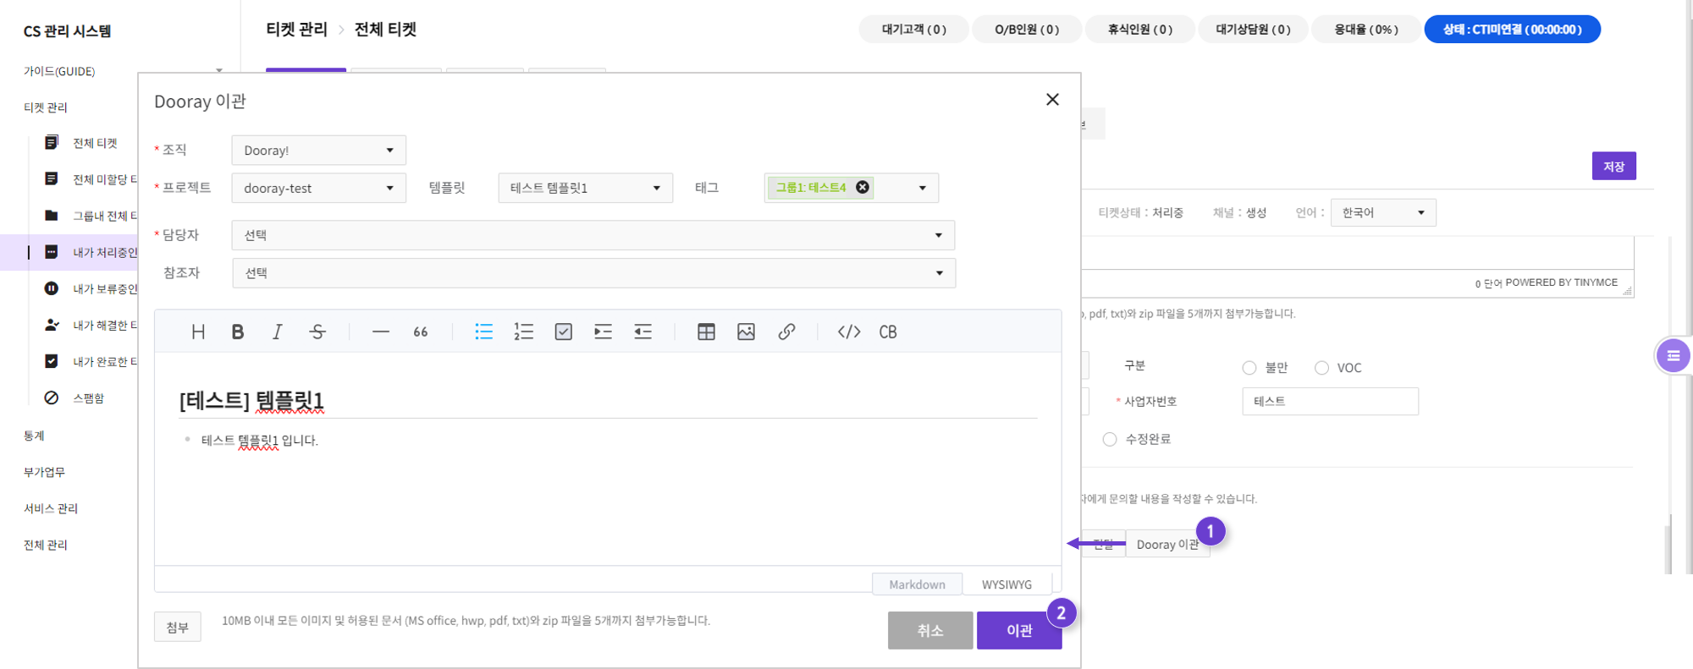Open the 참조자 selection dropdown
Image resolution: width=1693 pixels, height=669 pixels.
coord(594,273)
